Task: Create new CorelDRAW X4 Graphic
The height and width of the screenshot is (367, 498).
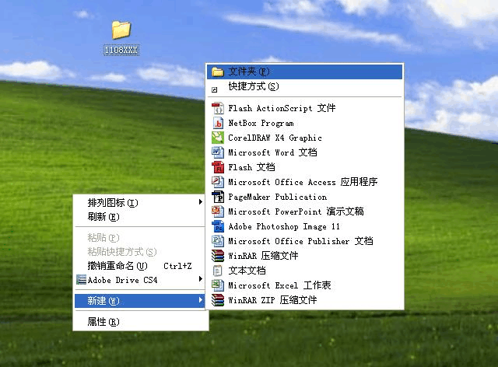Action: [x=304, y=138]
